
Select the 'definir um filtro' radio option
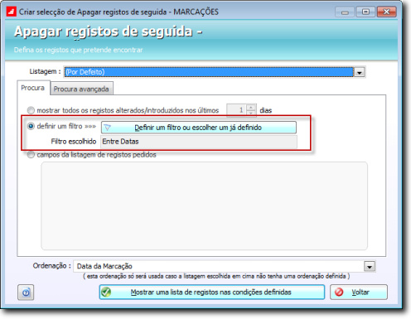point(31,126)
